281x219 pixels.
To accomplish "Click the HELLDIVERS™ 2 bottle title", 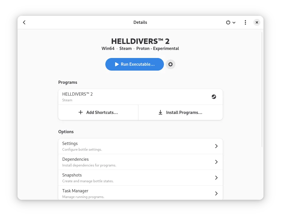I will [140, 41].
